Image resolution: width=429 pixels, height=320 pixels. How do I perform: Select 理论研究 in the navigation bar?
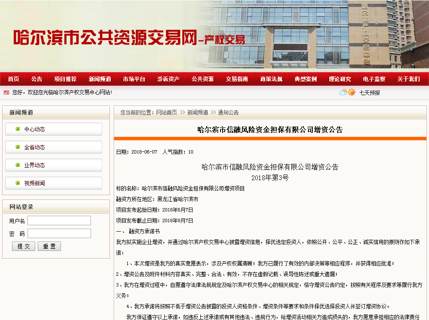pos(340,79)
